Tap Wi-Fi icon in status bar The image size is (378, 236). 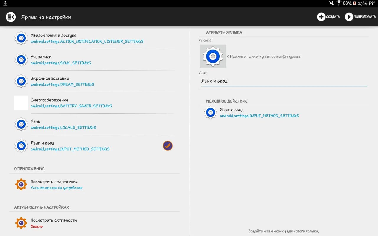click(339, 3)
